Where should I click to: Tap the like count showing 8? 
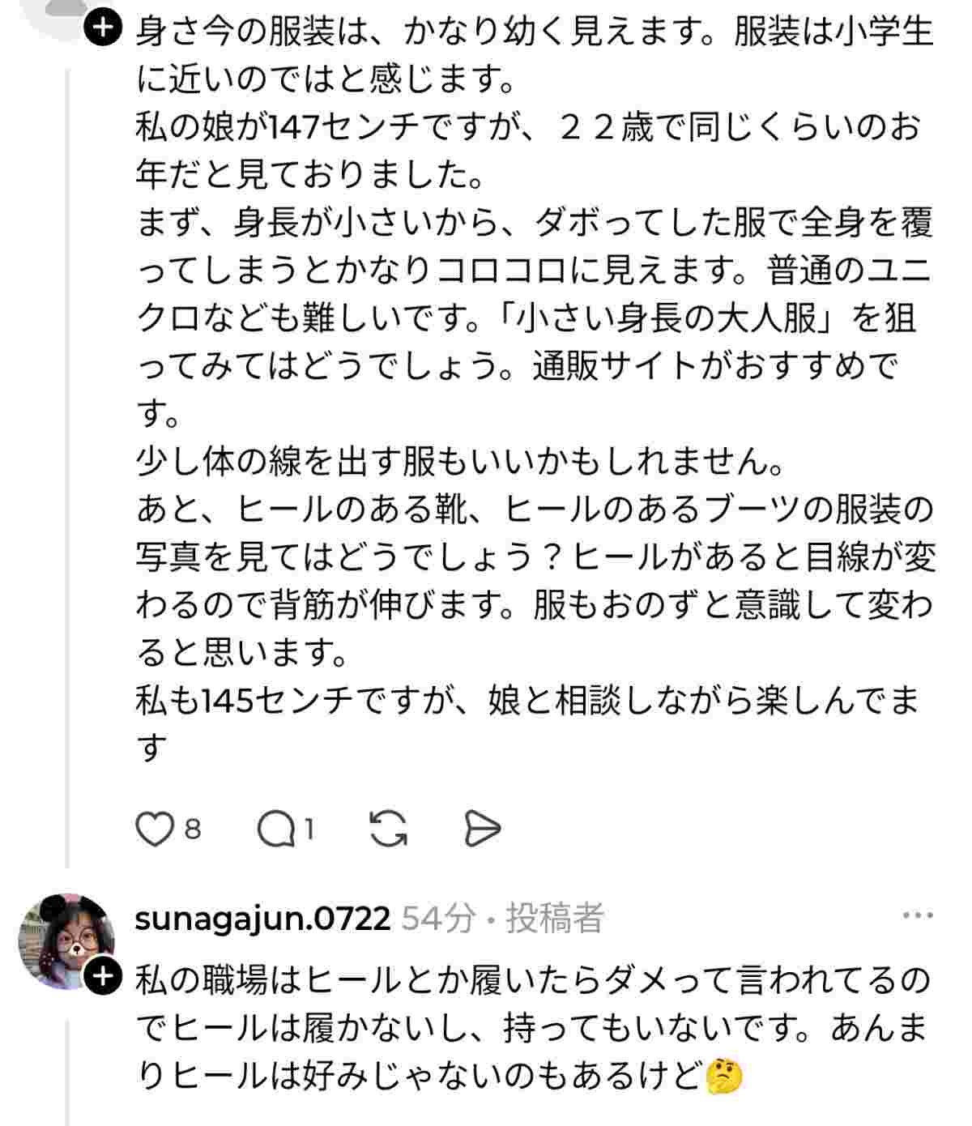(x=193, y=830)
